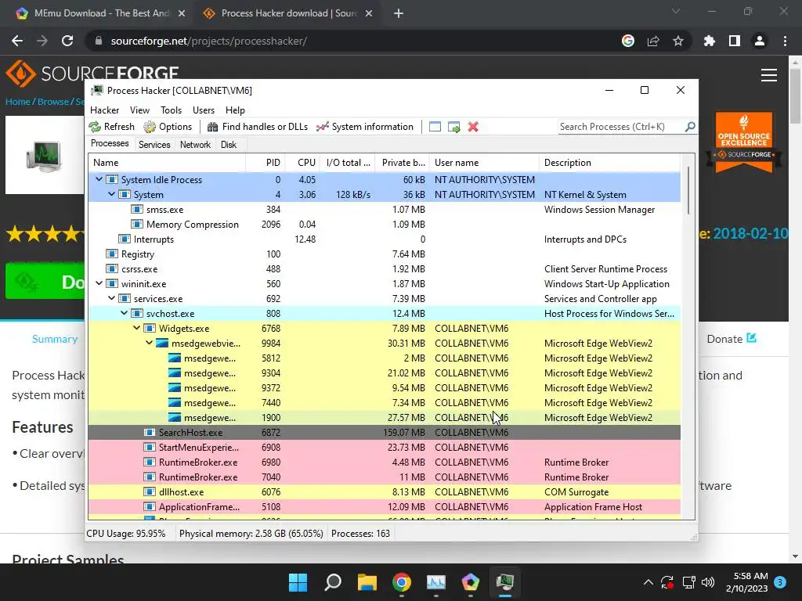Screen dimensions: 802x601
Task: Switch to the Disk tab
Action: click(x=229, y=145)
